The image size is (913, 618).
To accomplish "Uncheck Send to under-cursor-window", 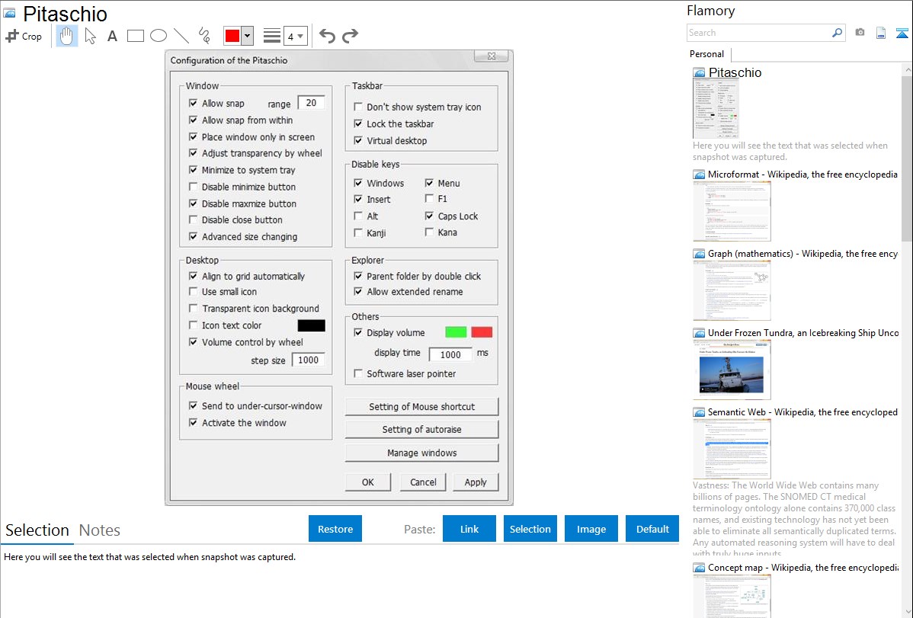I will point(194,406).
